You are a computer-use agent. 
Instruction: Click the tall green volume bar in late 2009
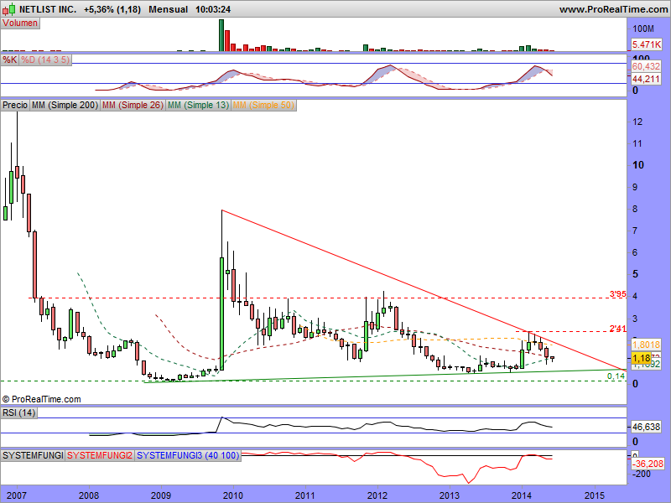221,35
